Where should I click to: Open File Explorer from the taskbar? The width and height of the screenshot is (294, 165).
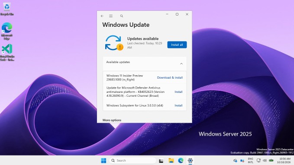(x=171, y=161)
